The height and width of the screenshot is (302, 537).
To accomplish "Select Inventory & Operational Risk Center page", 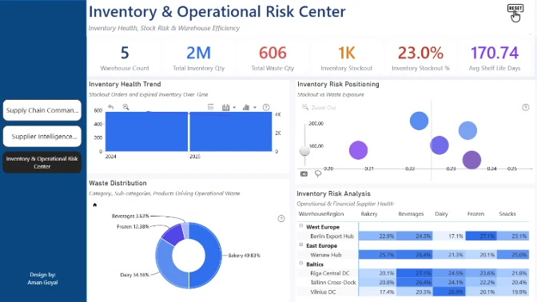I will point(42,163).
